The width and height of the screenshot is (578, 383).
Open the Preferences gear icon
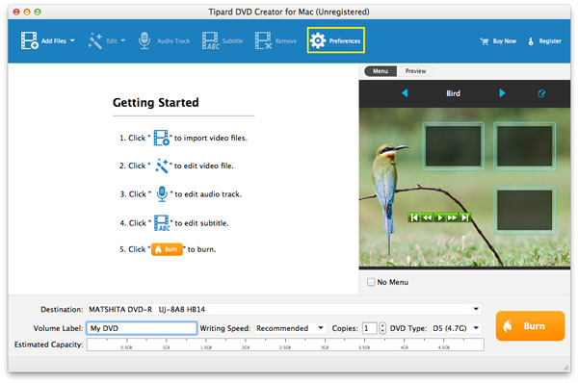pyautogui.click(x=317, y=40)
